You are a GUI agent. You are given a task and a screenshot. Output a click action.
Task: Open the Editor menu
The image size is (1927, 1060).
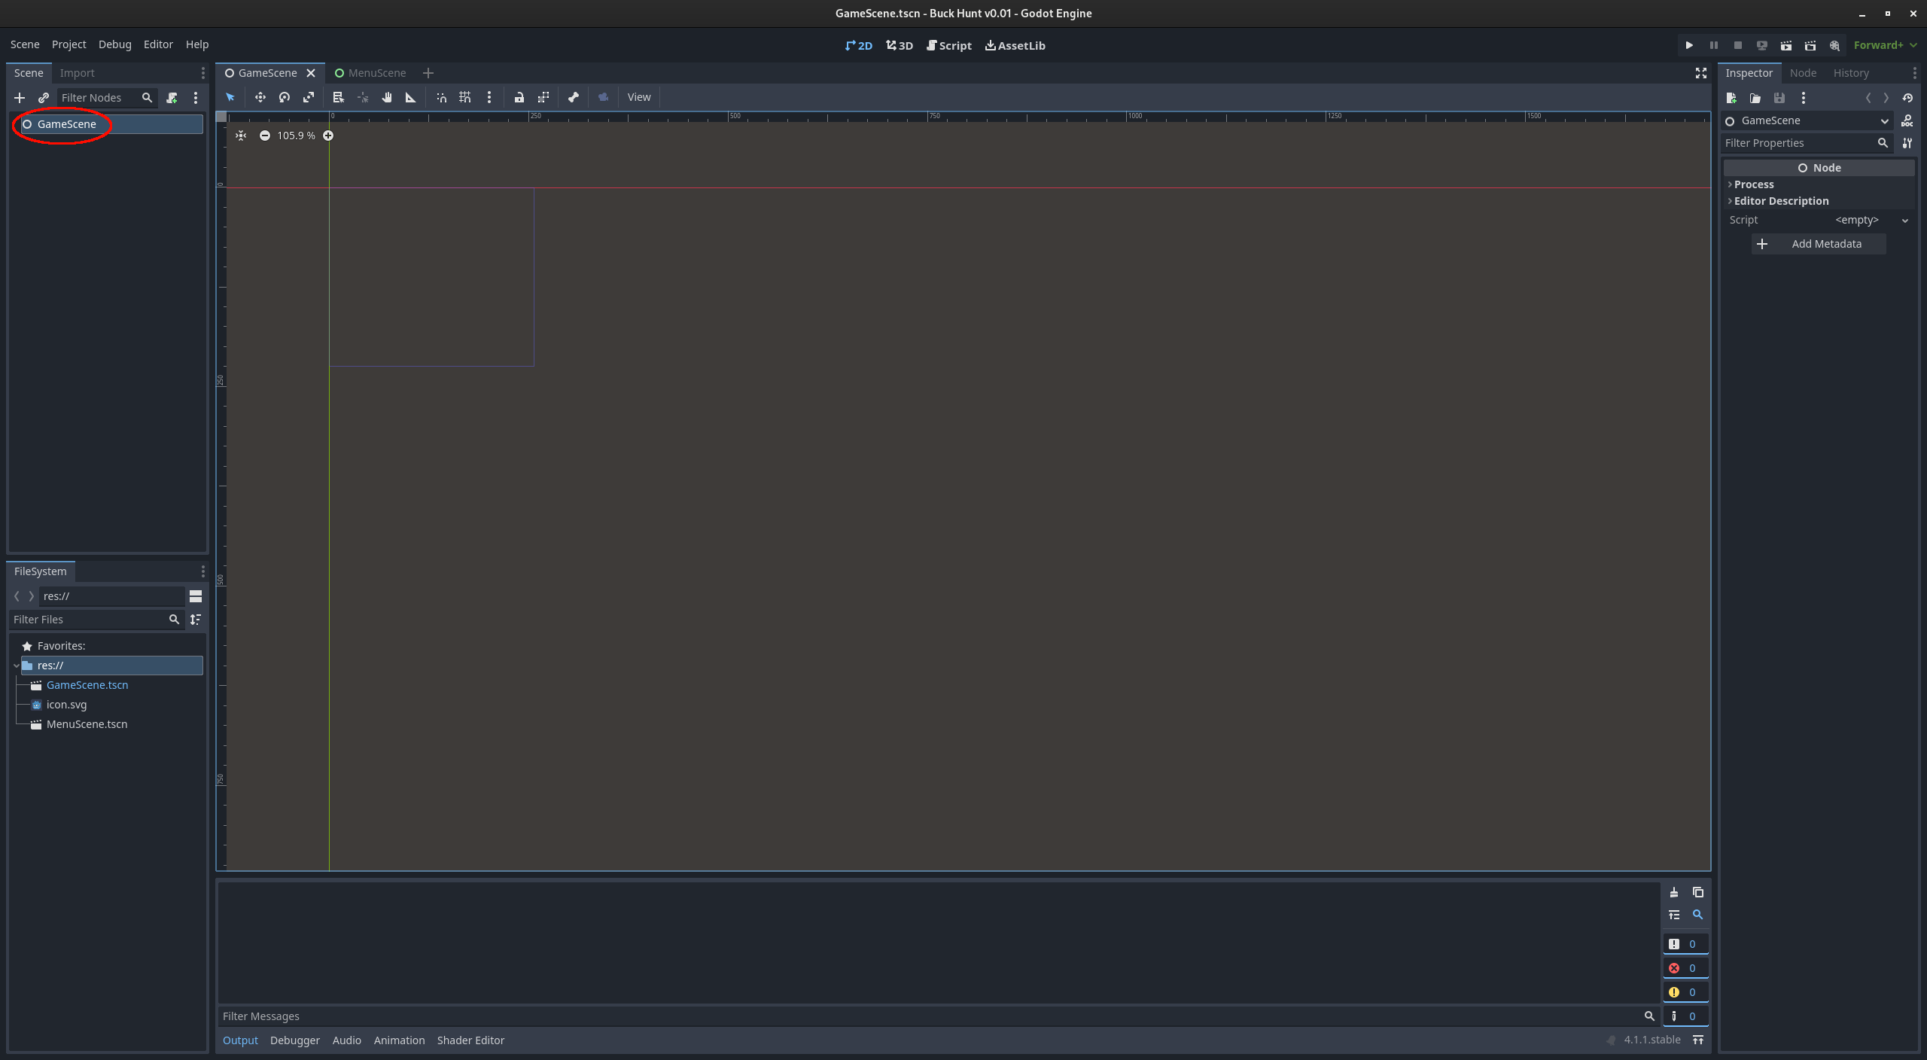tap(158, 44)
